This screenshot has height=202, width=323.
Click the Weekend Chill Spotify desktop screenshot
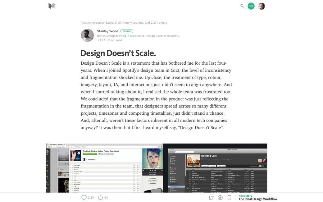215,168
